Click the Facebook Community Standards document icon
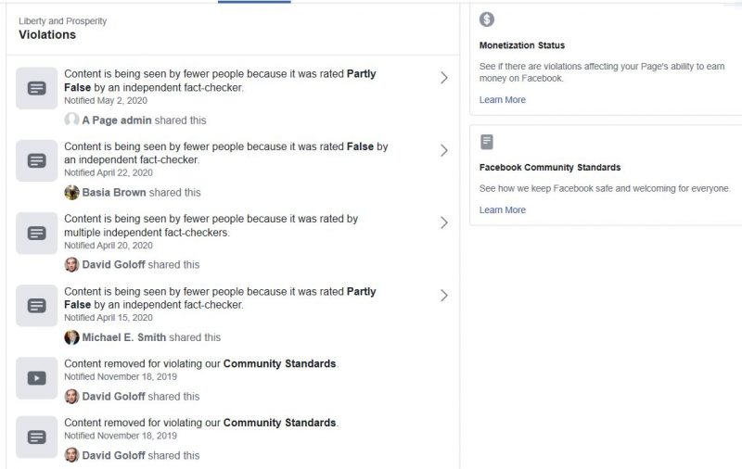Image resolution: width=742 pixels, height=469 pixels. [x=486, y=142]
